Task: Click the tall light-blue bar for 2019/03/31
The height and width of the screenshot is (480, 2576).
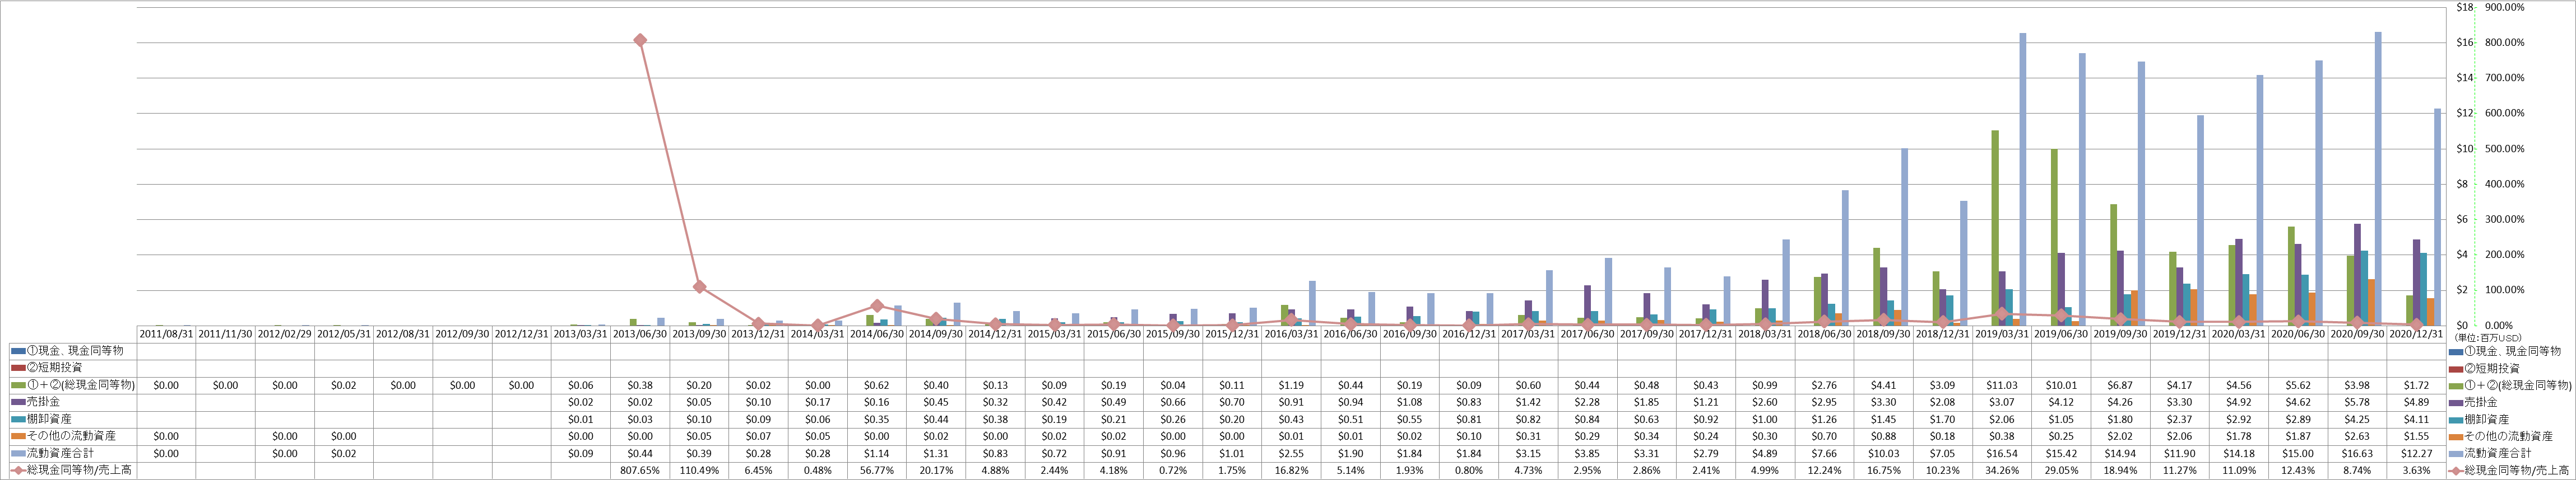Action: (2022, 180)
